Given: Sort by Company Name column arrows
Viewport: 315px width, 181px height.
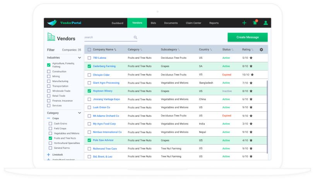Looking at the screenshot, I should (x=115, y=50).
